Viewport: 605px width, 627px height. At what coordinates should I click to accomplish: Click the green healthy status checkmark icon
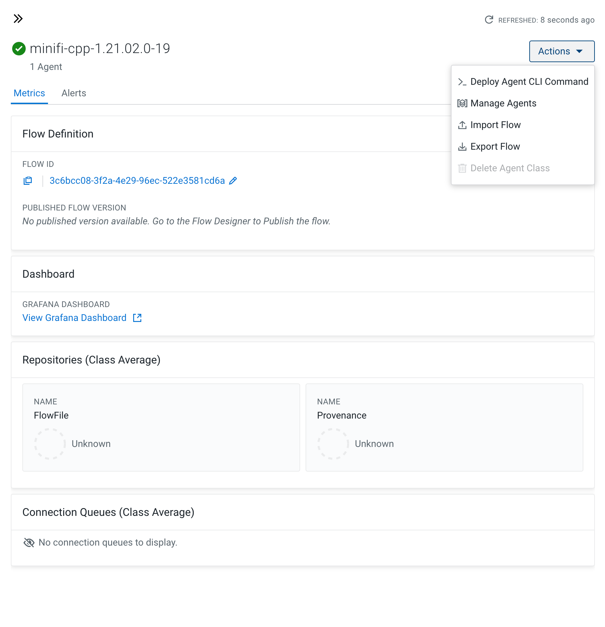(19, 49)
